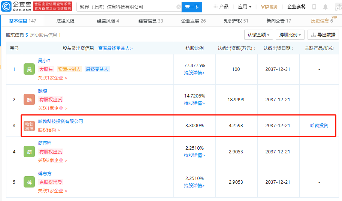This screenshot has height=201, width=342.
Task: Expand 关联1家企业 under 吴小
Action: click(x=52, y=78)
